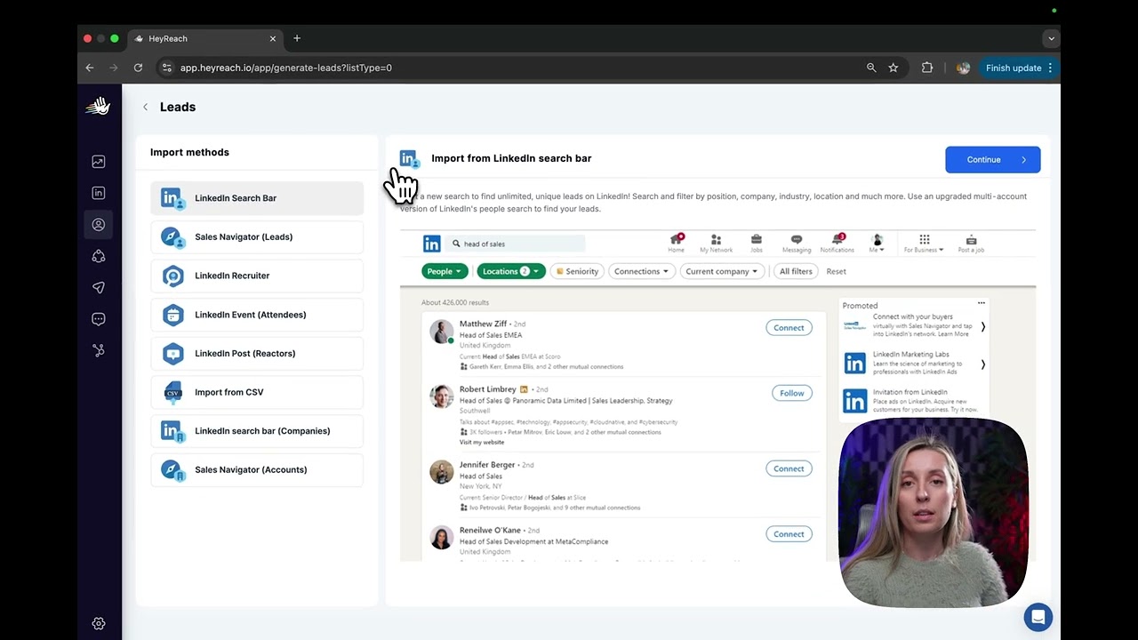The image size is (1138, 640).
Task: Choose LinkedIn Event (Attendees) import method
Action: (x=257, y=315)
